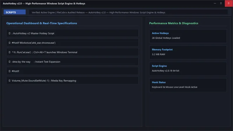Switch to the SCRIPTS tab

pos(15,12)
